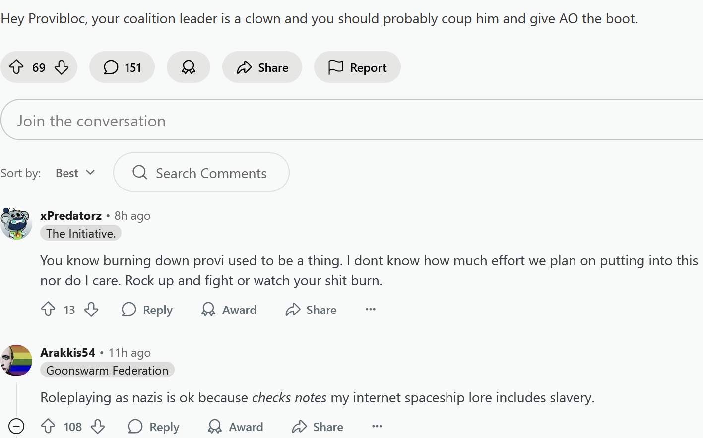This screenshot has width=703, height=438.
Task: Open xPredatorz's profile avatar
Action: (x=16, y=224)
